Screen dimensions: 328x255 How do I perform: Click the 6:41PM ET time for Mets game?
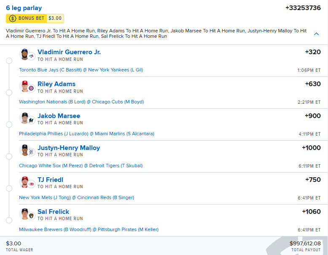coord(309,198)
